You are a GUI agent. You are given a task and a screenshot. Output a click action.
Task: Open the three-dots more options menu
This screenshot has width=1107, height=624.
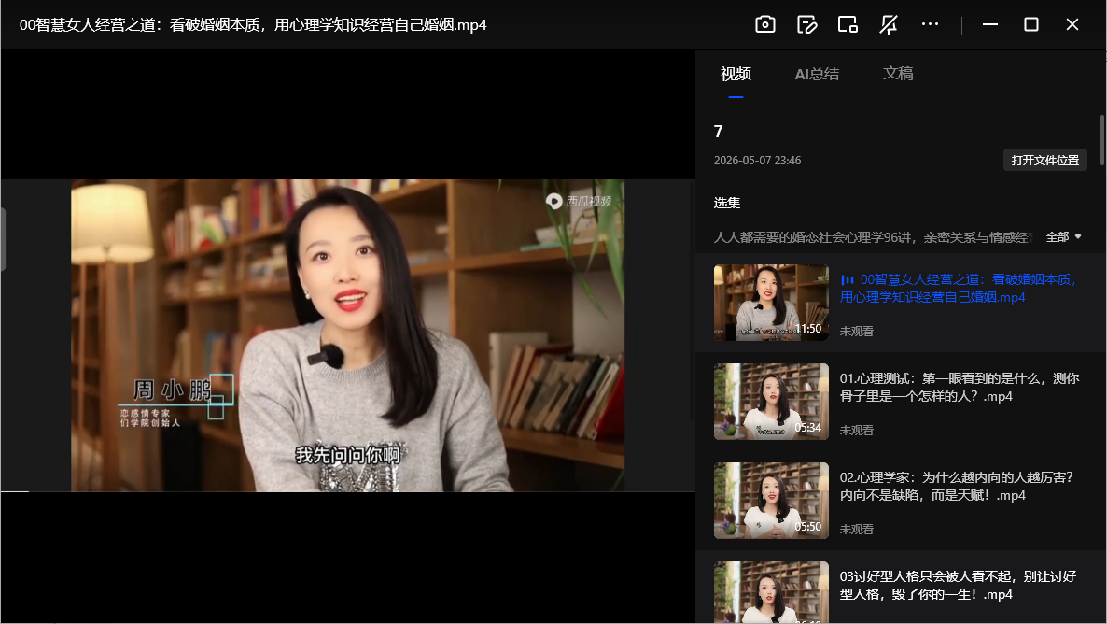pyautogui.click(x=930, y=24)
